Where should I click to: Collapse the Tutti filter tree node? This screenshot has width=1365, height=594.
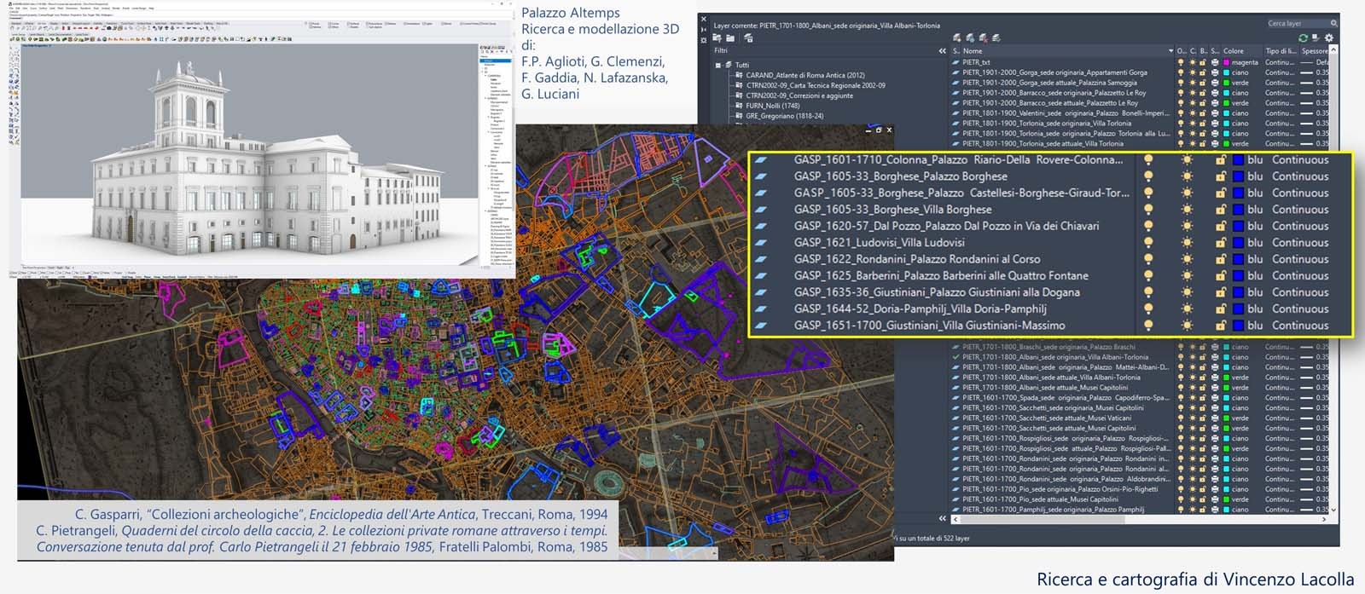(718, 65)
